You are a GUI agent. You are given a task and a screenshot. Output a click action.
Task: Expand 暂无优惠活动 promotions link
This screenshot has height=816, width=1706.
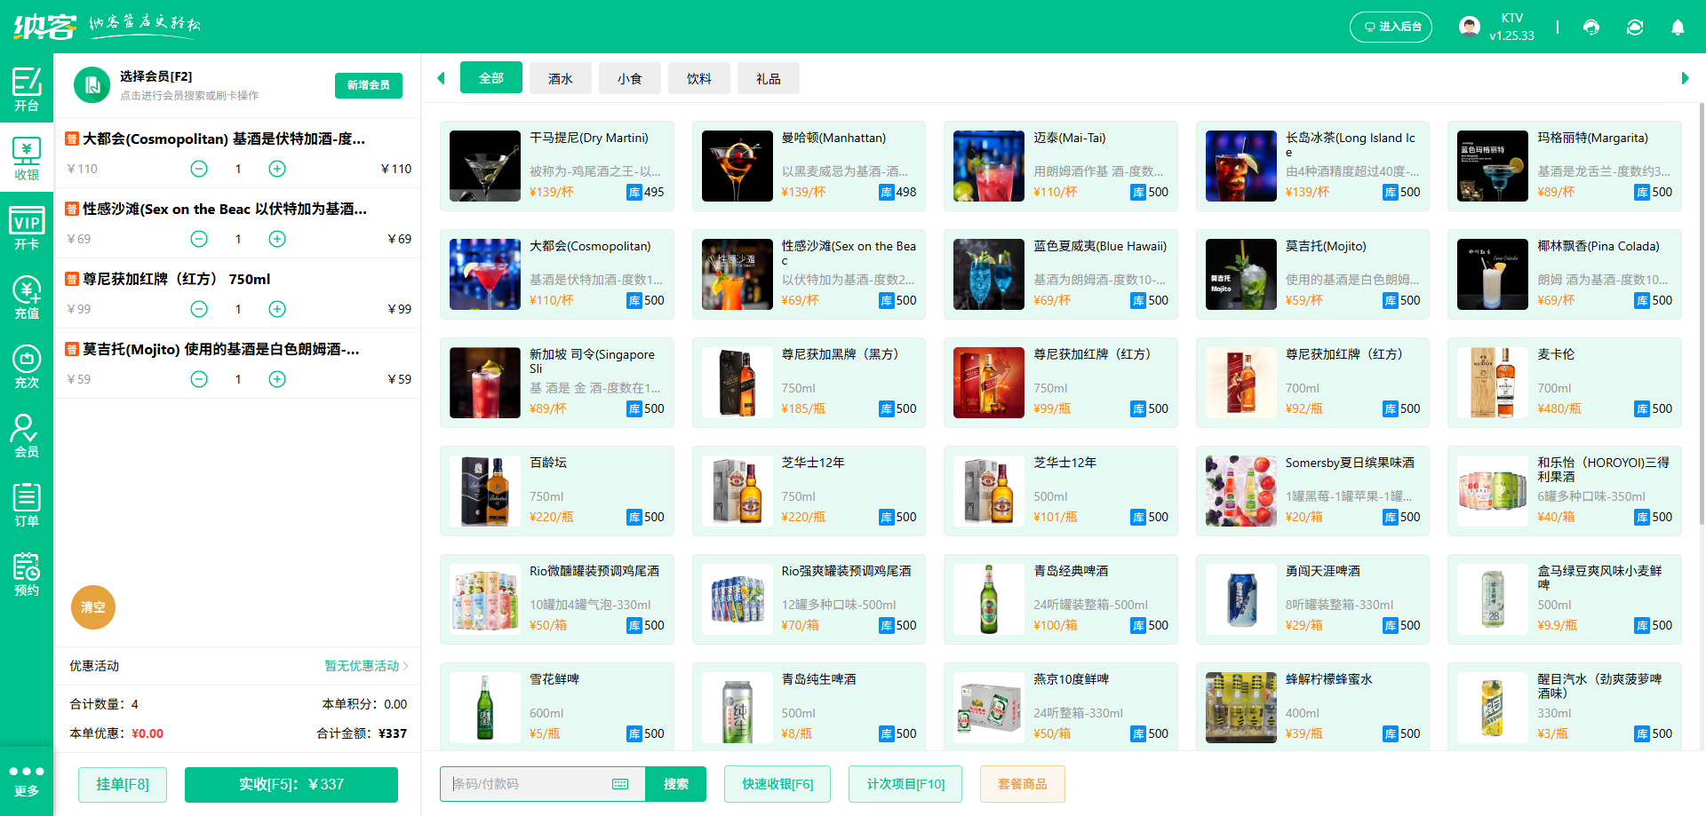(x=366, y=666)
